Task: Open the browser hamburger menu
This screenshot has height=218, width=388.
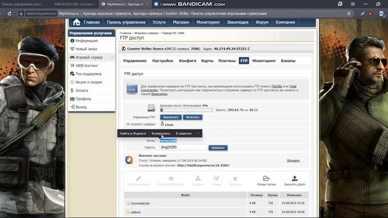Action: [353, 4]
